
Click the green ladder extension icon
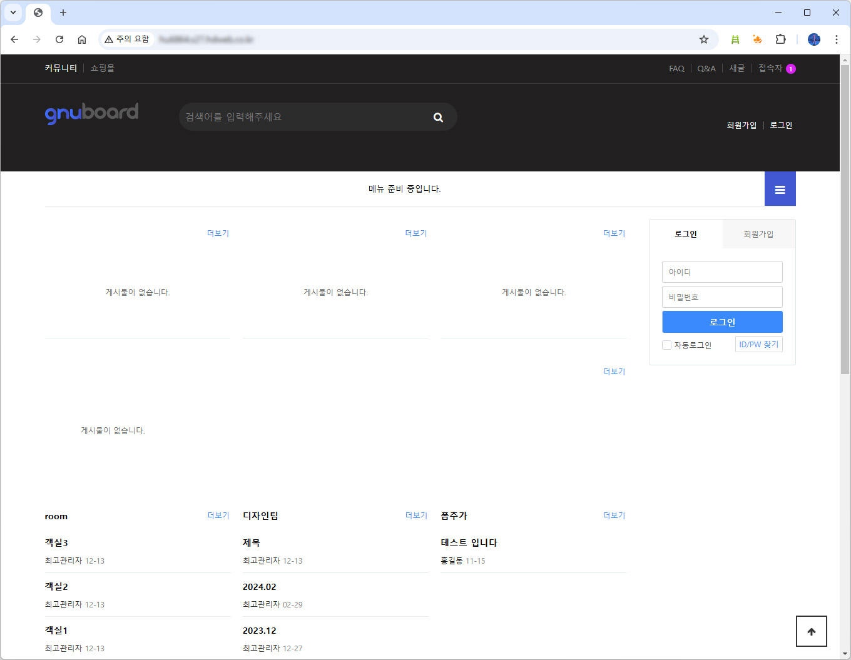click(735, 39)
